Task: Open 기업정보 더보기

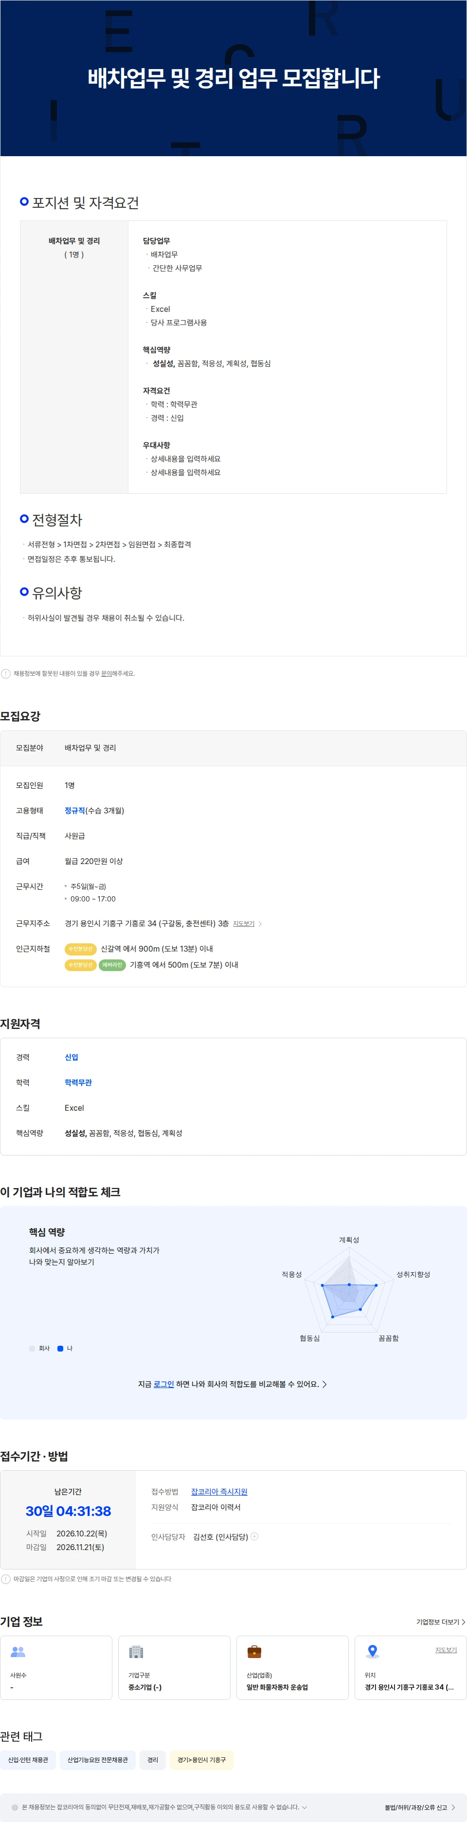Action: [441, 1622]
